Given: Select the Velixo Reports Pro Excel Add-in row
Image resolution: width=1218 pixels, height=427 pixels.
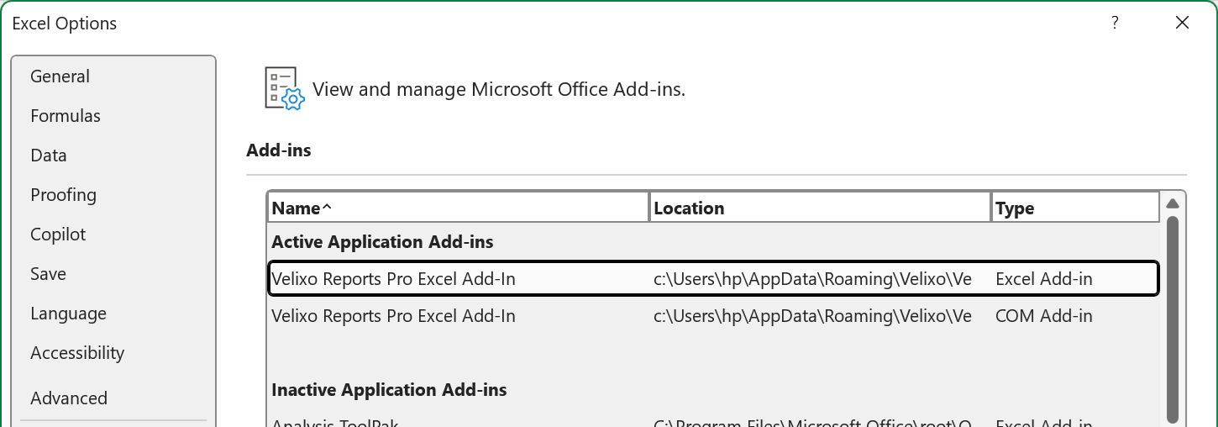Looking at the screenshot, I should tap(713, 279).
